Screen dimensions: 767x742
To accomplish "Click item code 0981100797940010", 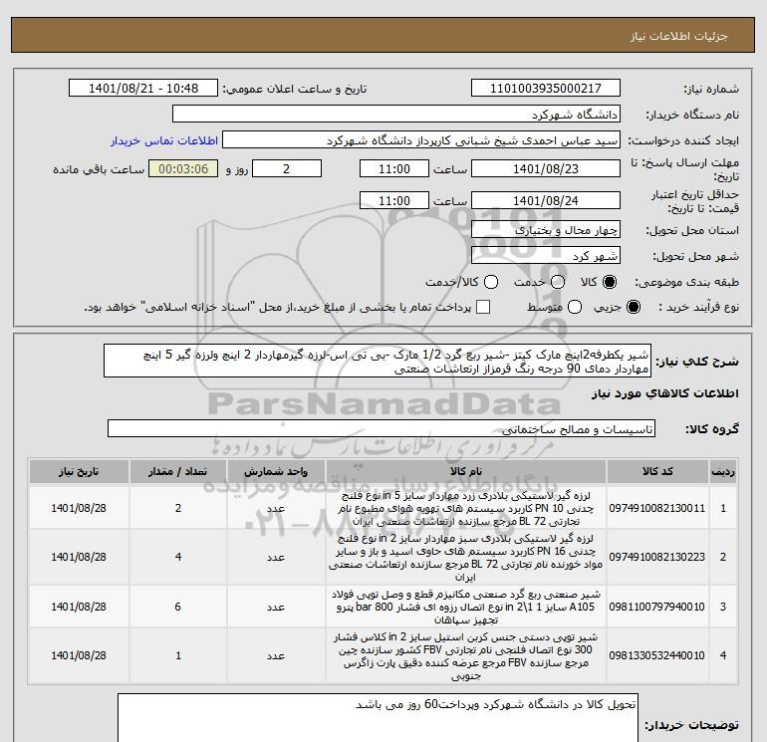I will pyautogui.click(x=657, y=607).
